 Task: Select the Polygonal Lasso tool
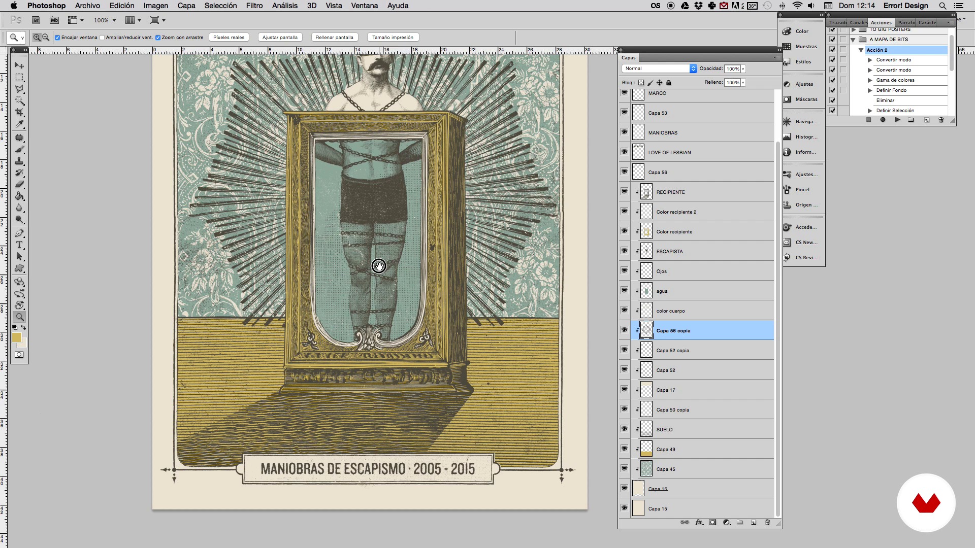19,89
